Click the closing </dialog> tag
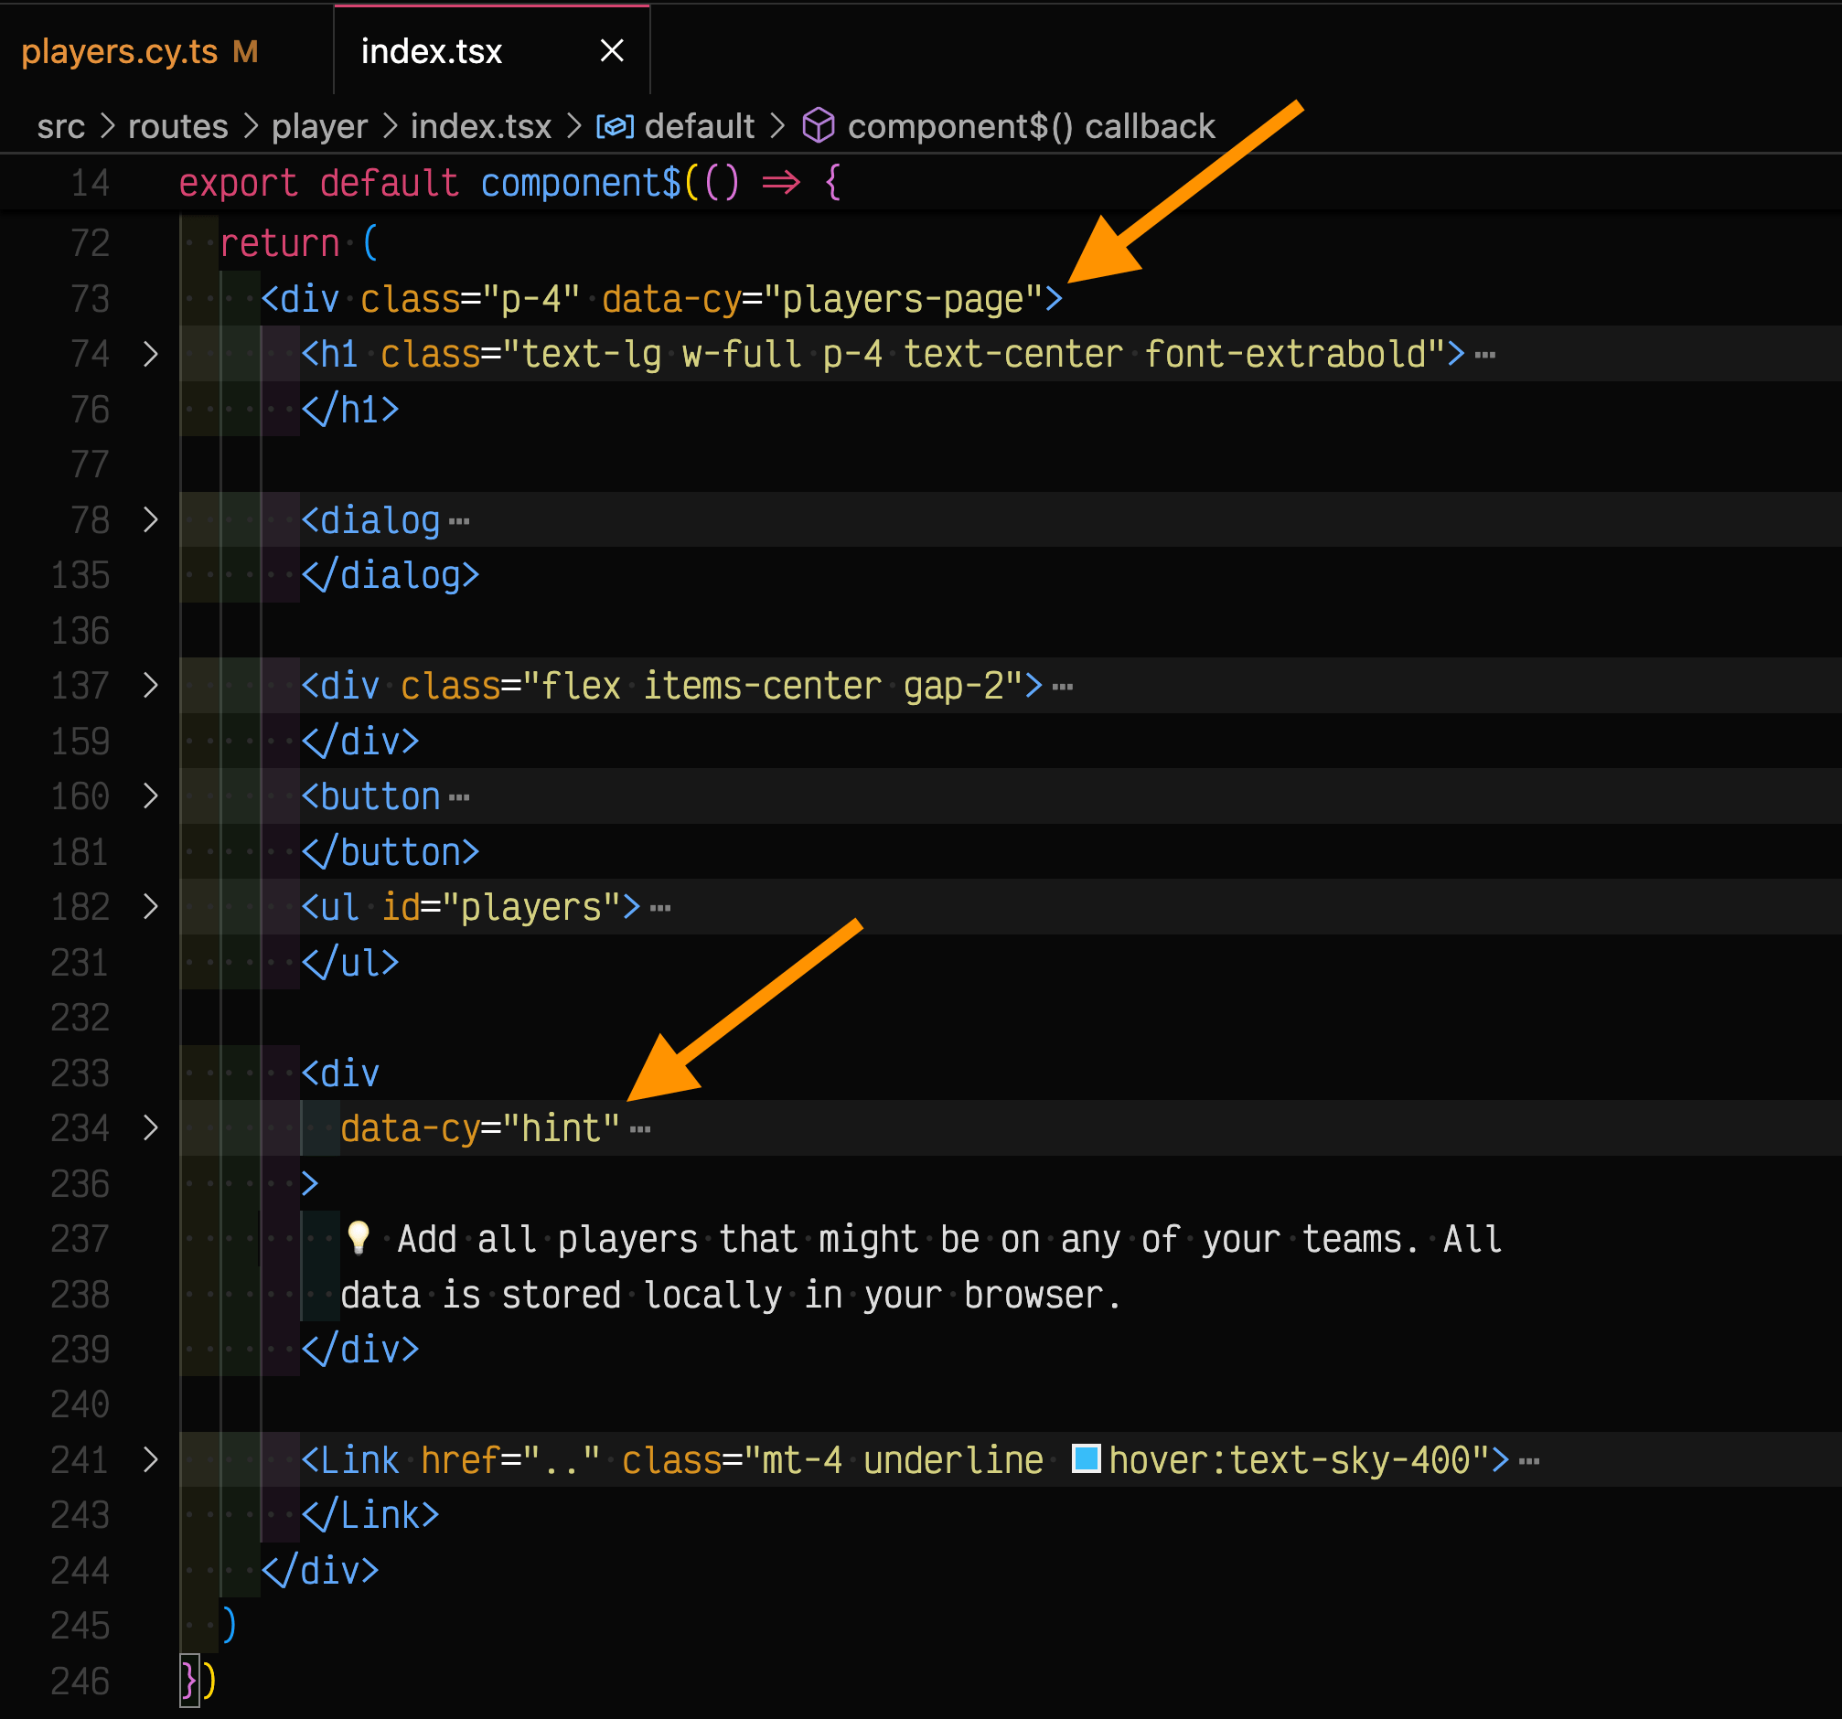This screenshot has width=1842, height=1719. pyautogui.click(x=391, y=575)
